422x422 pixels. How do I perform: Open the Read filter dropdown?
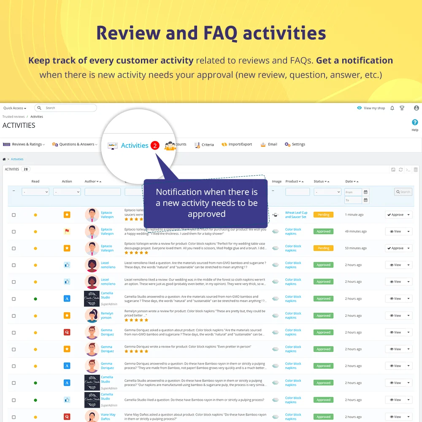coord(35,192)
